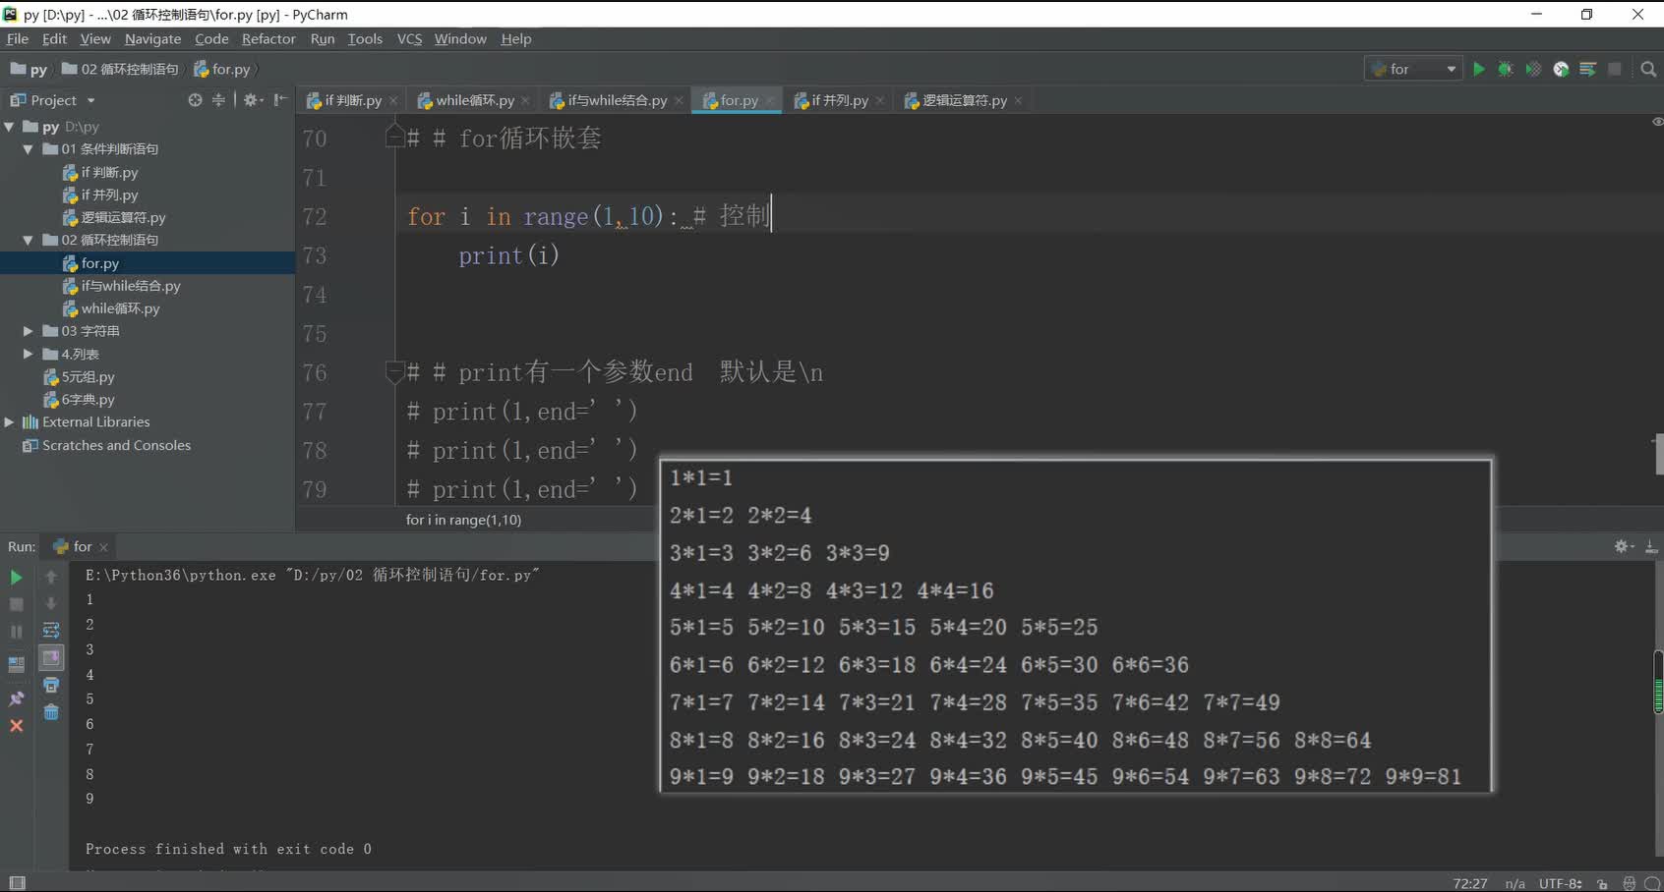
Task: Click scroll-from-source target icon in Project panel
Action: tap(195, 100)
